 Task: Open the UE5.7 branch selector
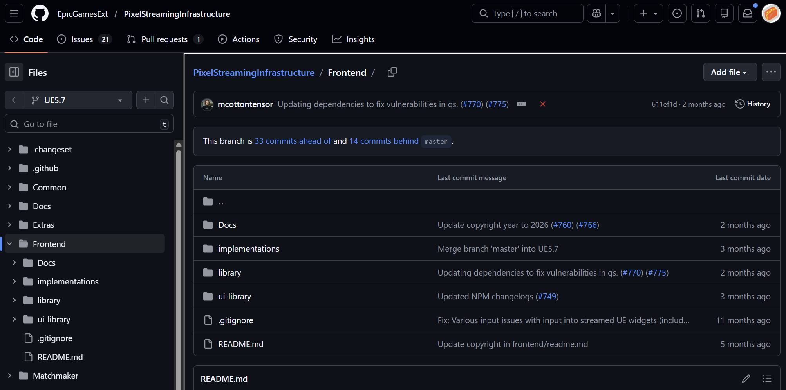[78, 100]
